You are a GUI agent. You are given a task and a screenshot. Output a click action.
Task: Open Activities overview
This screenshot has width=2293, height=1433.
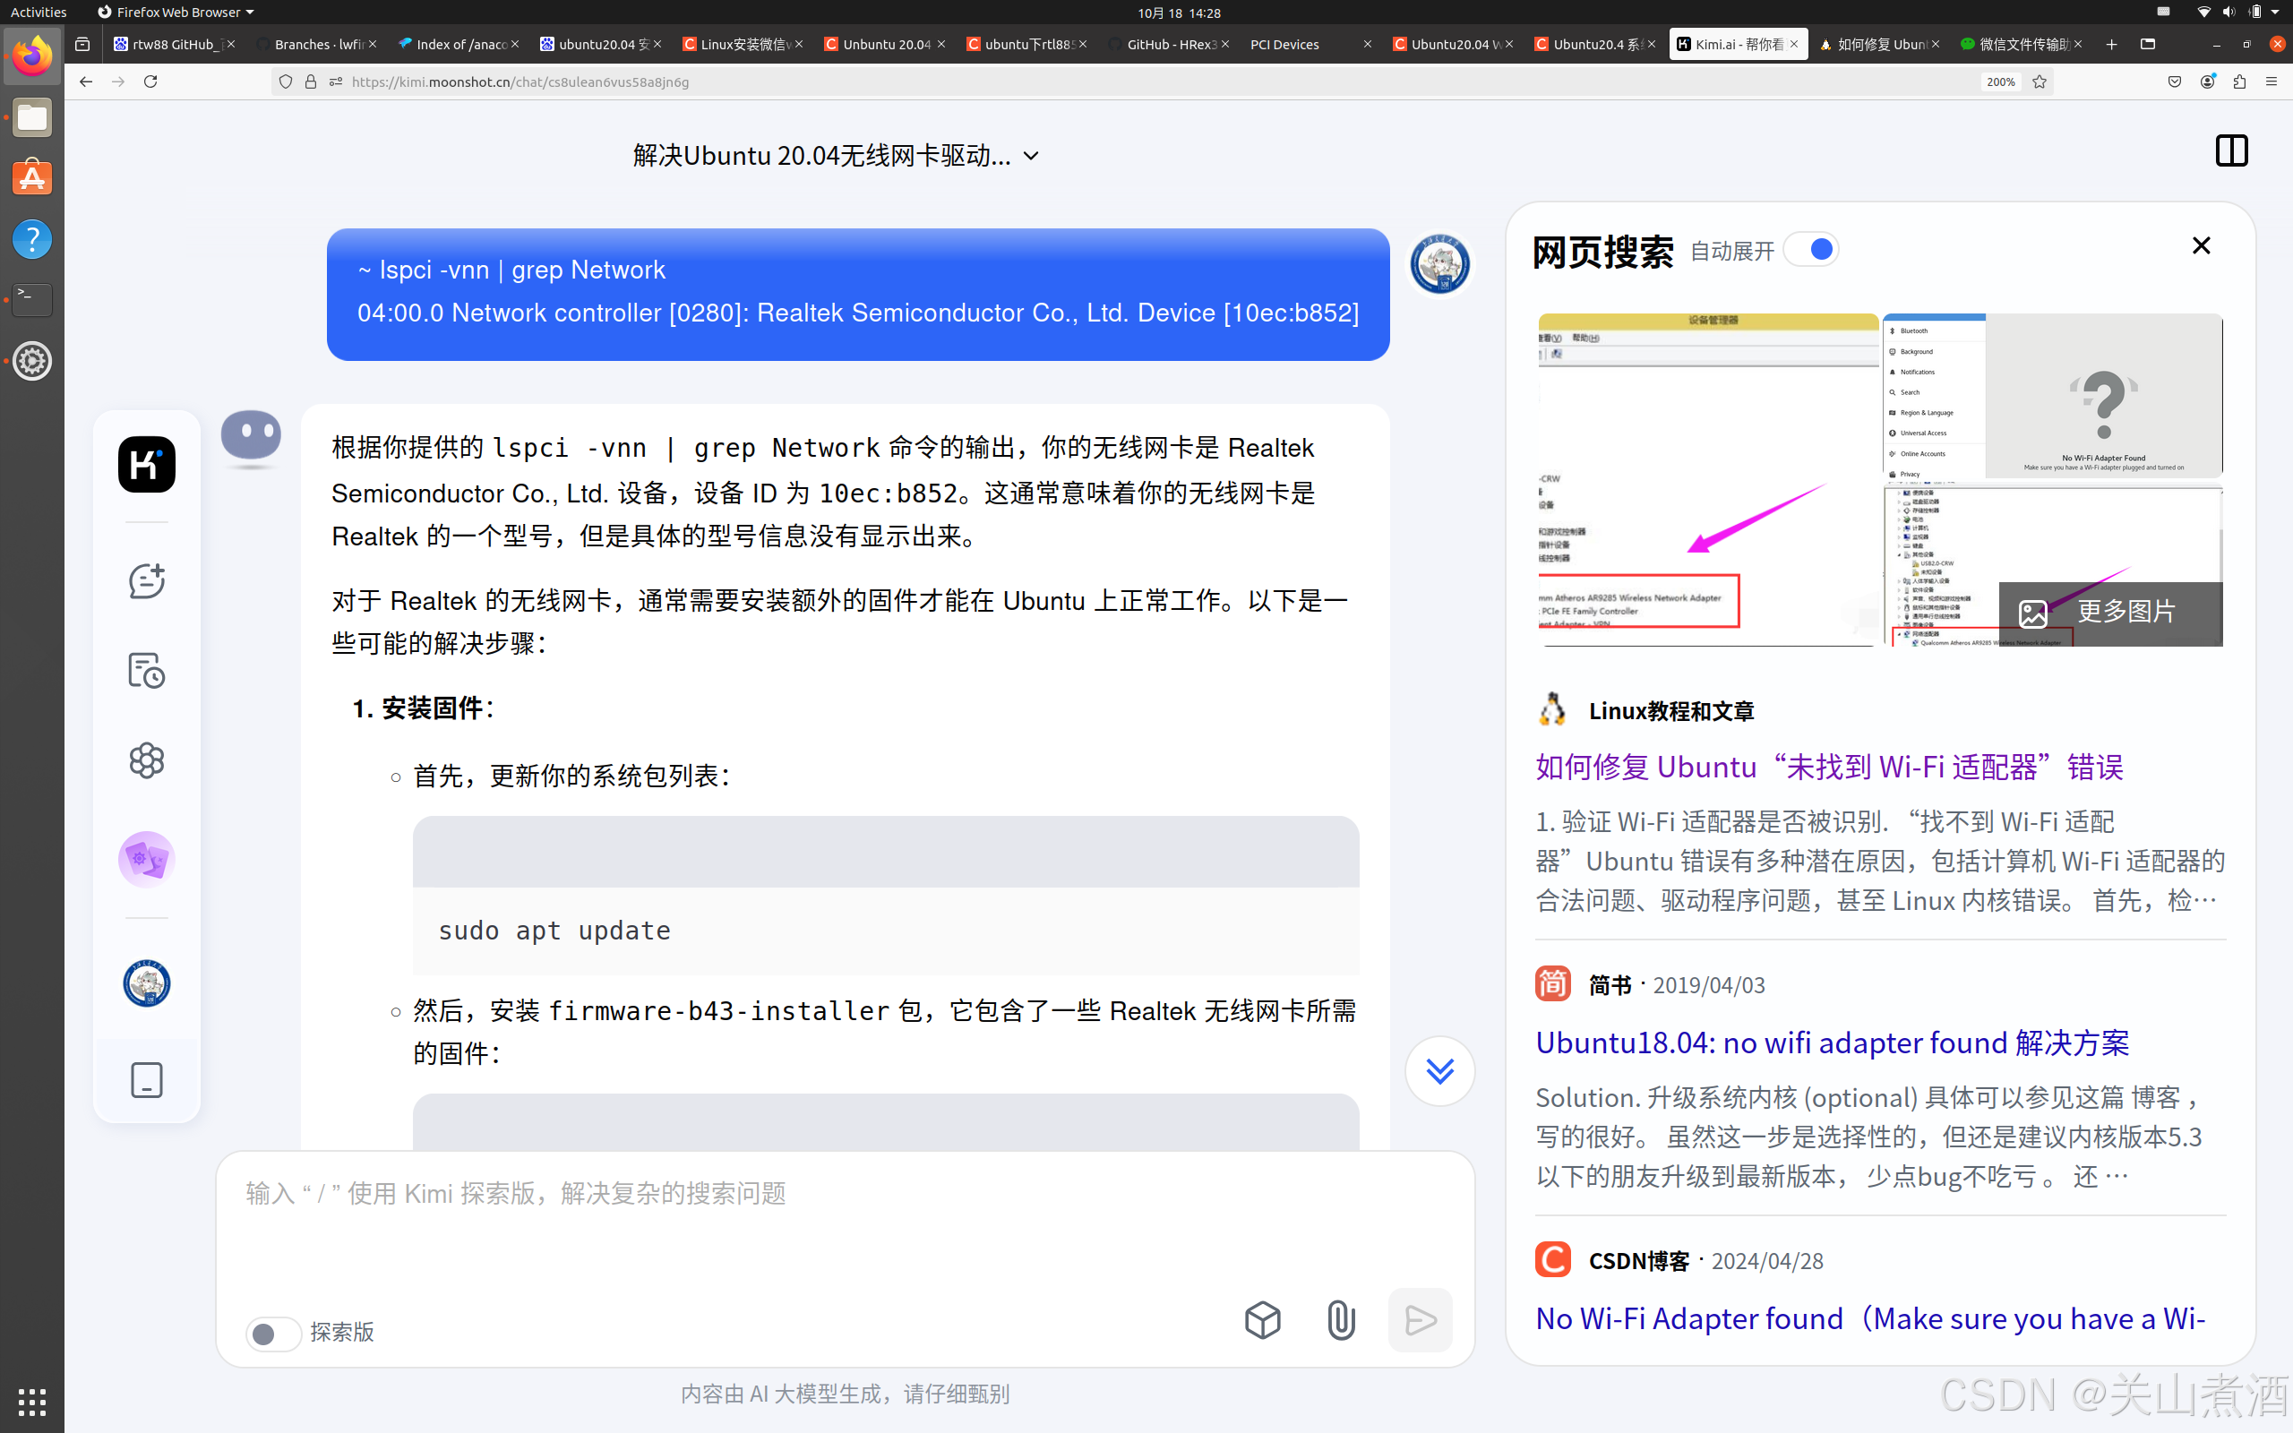click(x=39, y=13)
